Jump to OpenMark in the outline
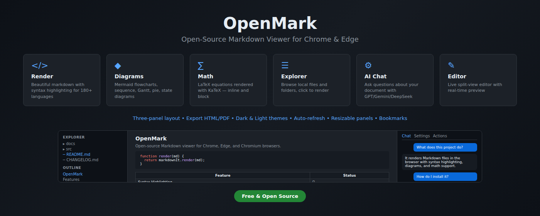This screenshot has width=540, height=216. coord(73,174)
